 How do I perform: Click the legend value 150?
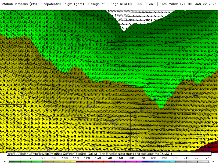tap(120, 158)
